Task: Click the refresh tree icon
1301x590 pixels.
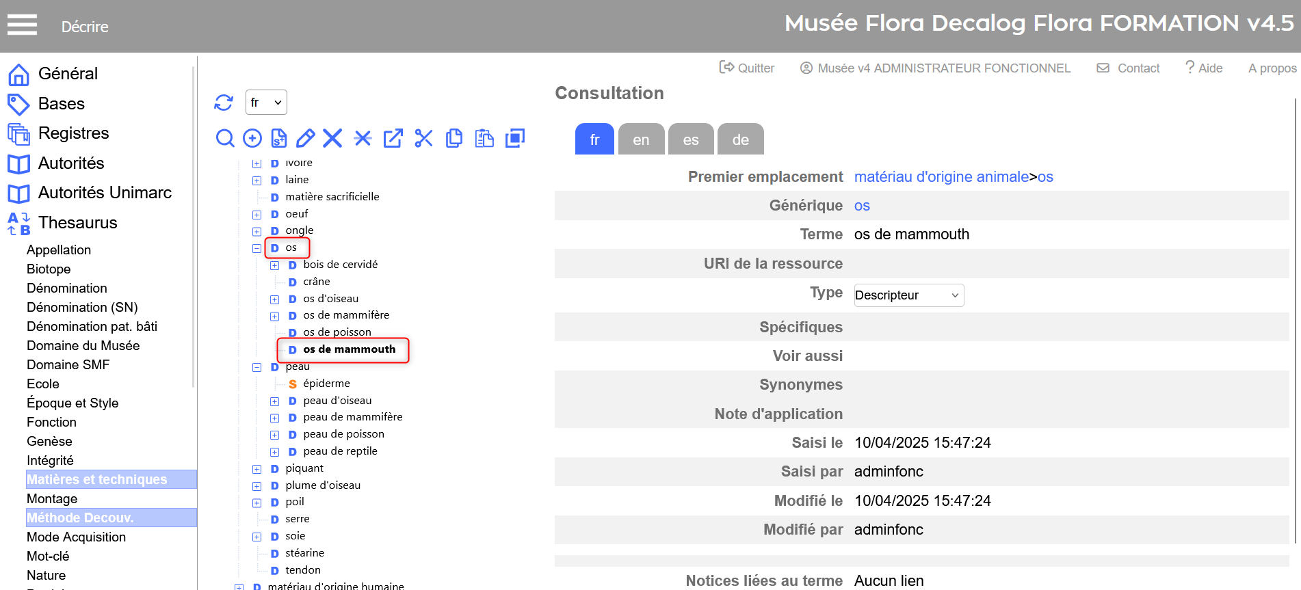Action: [224, 103]
